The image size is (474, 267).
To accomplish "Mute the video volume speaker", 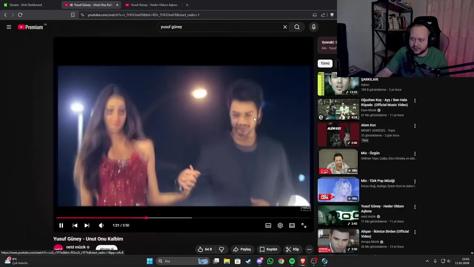I will 101,225.
